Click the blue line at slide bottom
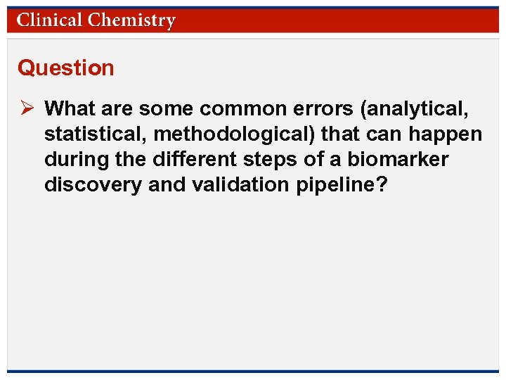This screenshot has width=506, height=380. pyautogui.click(x=253, y=371)
